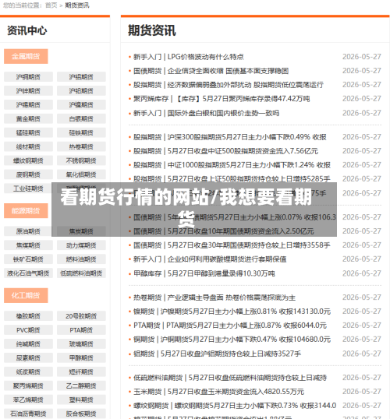
Task: Open the 纯碱期货 link
Action: pos(28,344)
